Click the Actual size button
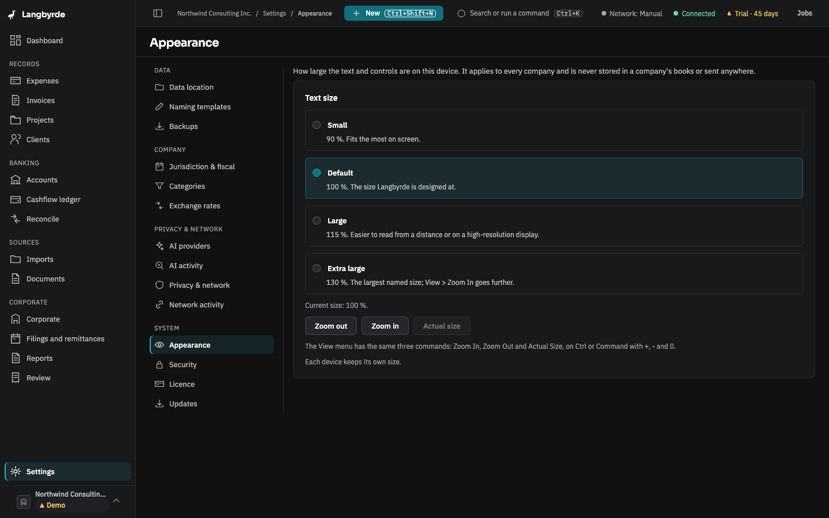This screenshot has width=829, height=518. pyautogui.click(x=442, y=326)
